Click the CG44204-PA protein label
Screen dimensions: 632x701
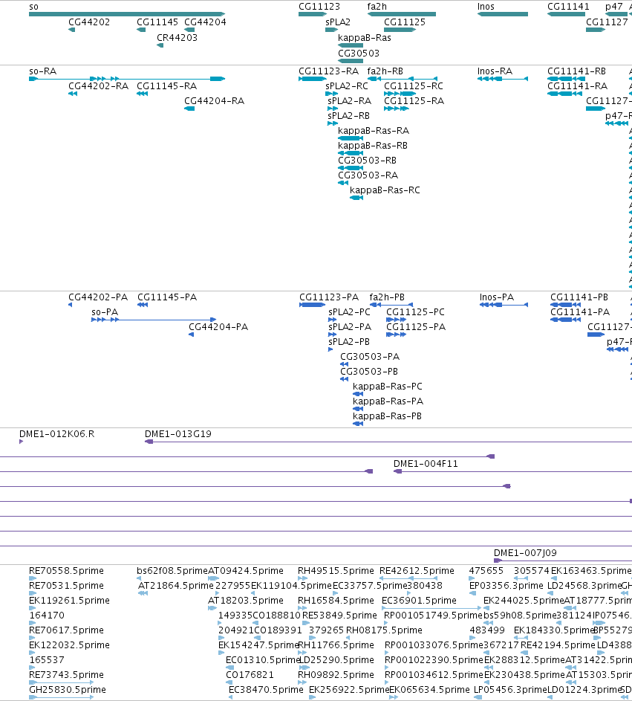[218, 327]
